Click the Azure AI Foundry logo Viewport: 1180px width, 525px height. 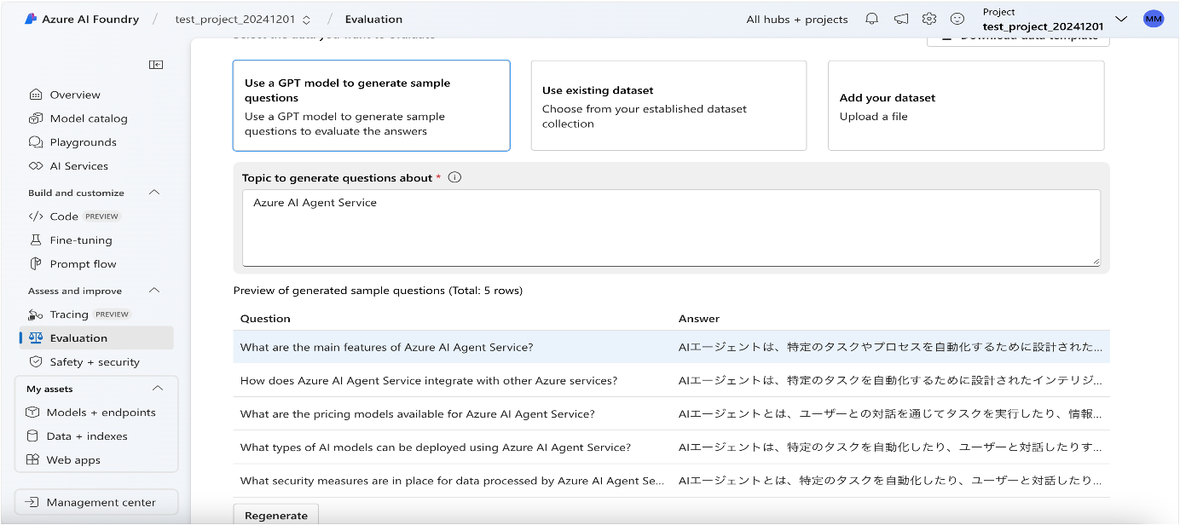(x=31, y=19)
